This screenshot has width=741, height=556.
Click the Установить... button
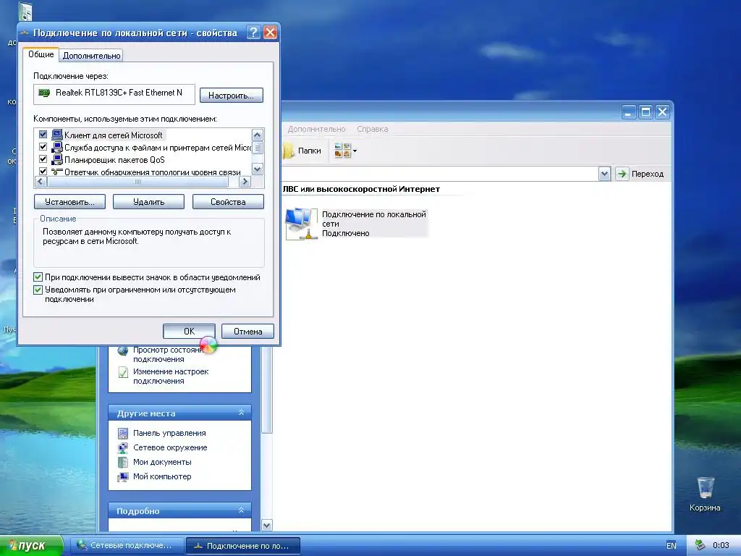[x=69, y=202]
